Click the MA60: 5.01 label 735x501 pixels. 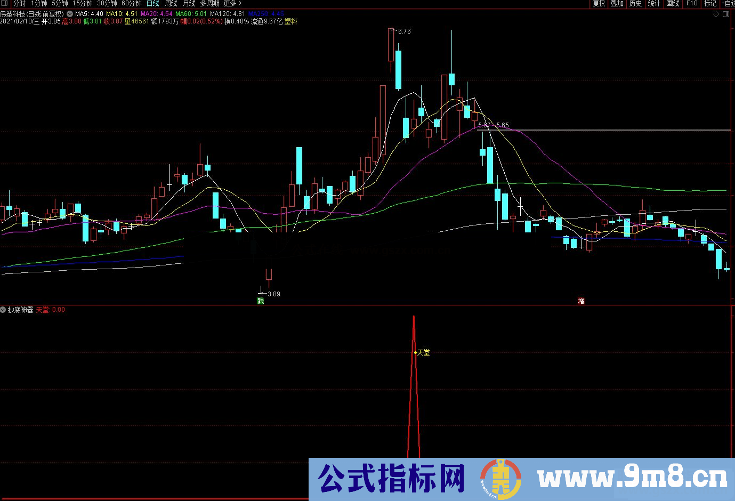(191, 14)
